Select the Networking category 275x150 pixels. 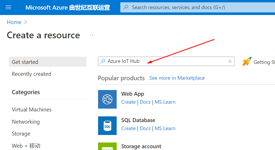26,122
